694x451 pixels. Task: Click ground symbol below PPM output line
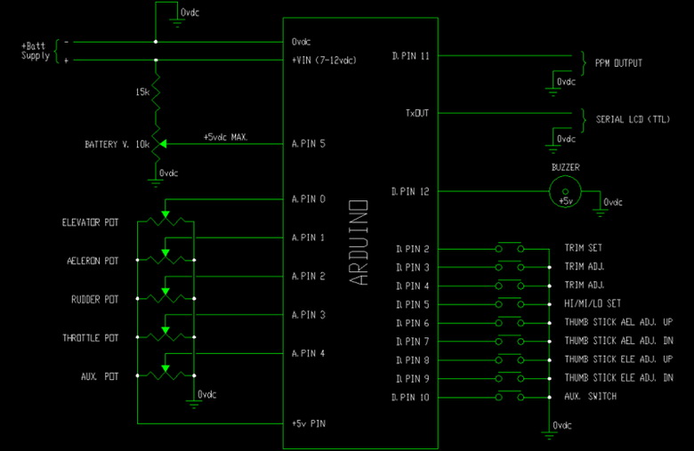tap(549, 87)
